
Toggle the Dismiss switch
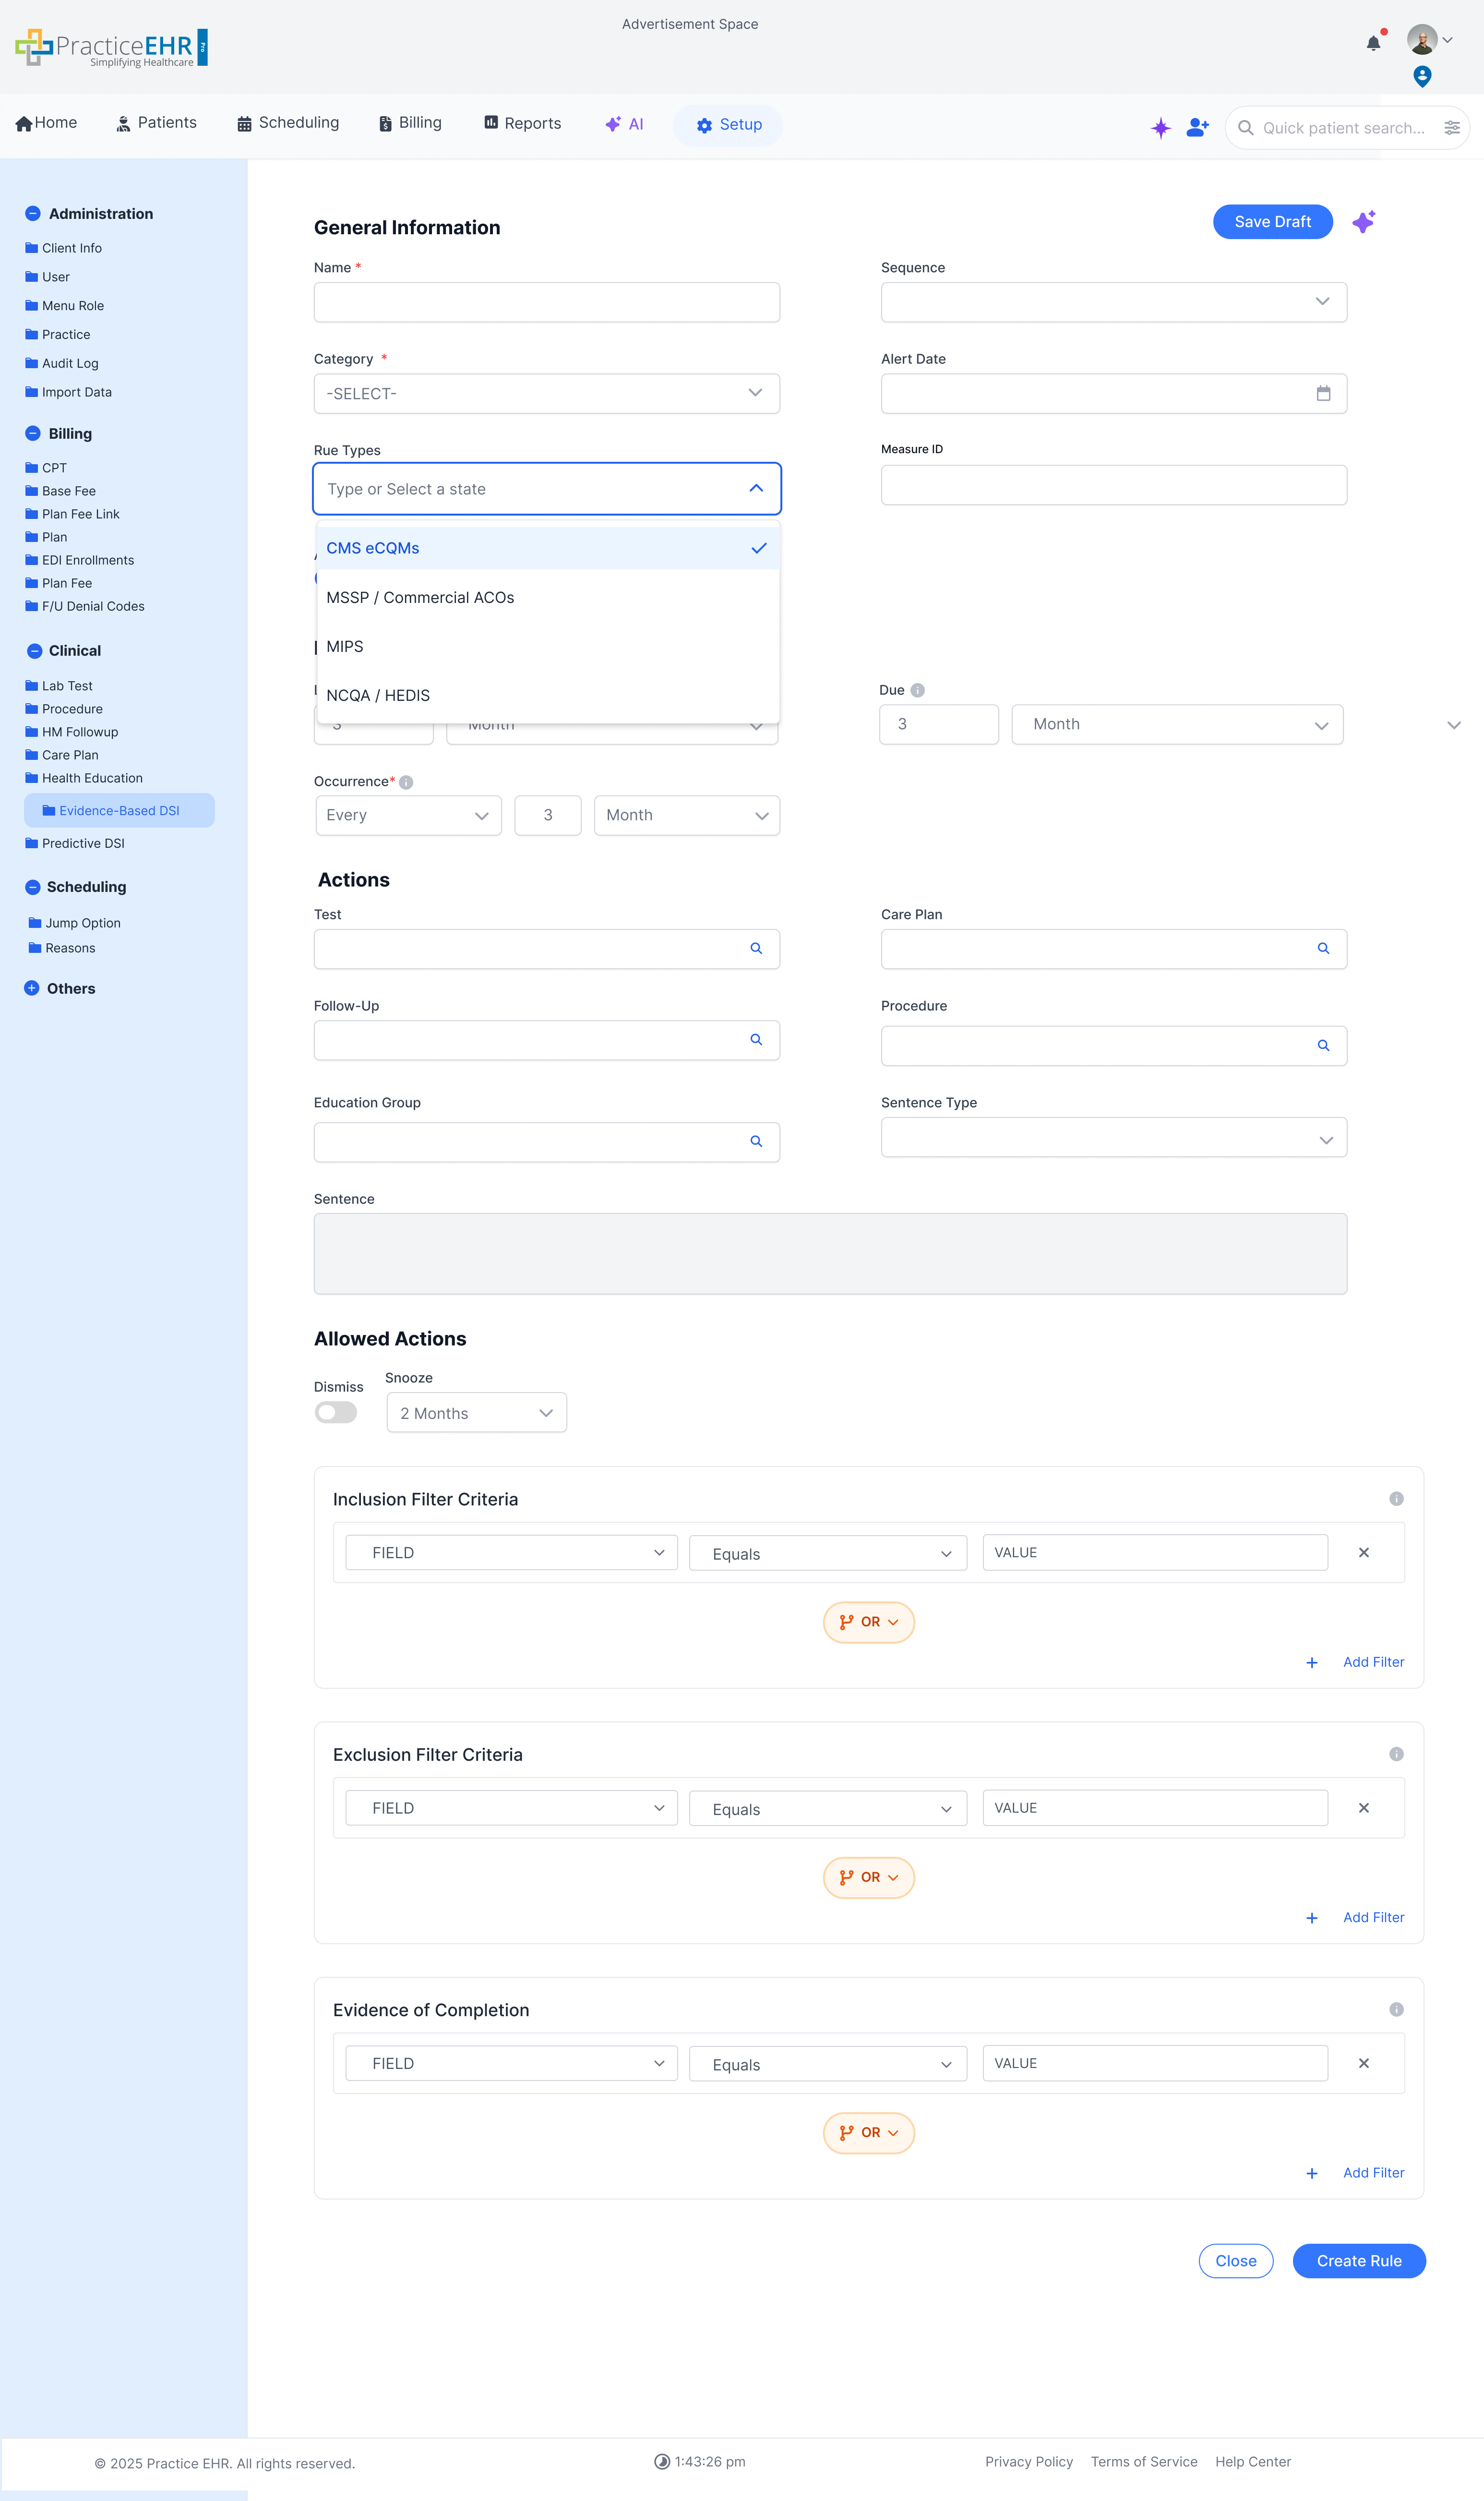[x=335, y=1412]
